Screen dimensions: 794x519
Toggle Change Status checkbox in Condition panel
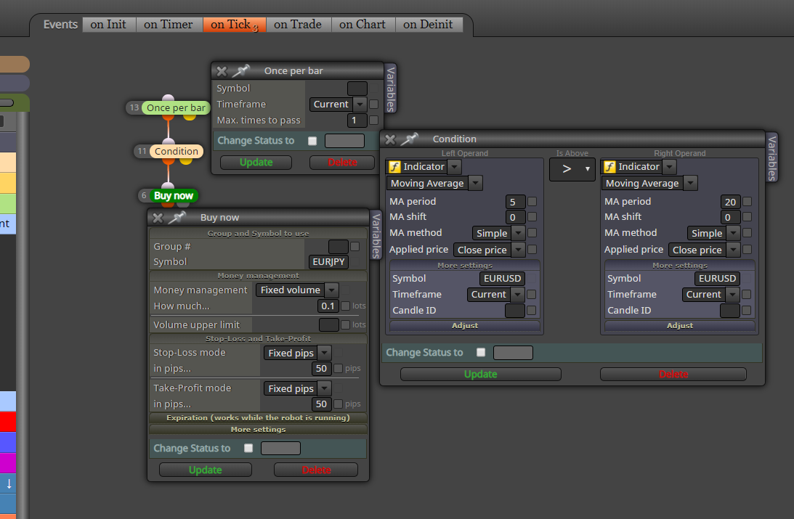481,352
